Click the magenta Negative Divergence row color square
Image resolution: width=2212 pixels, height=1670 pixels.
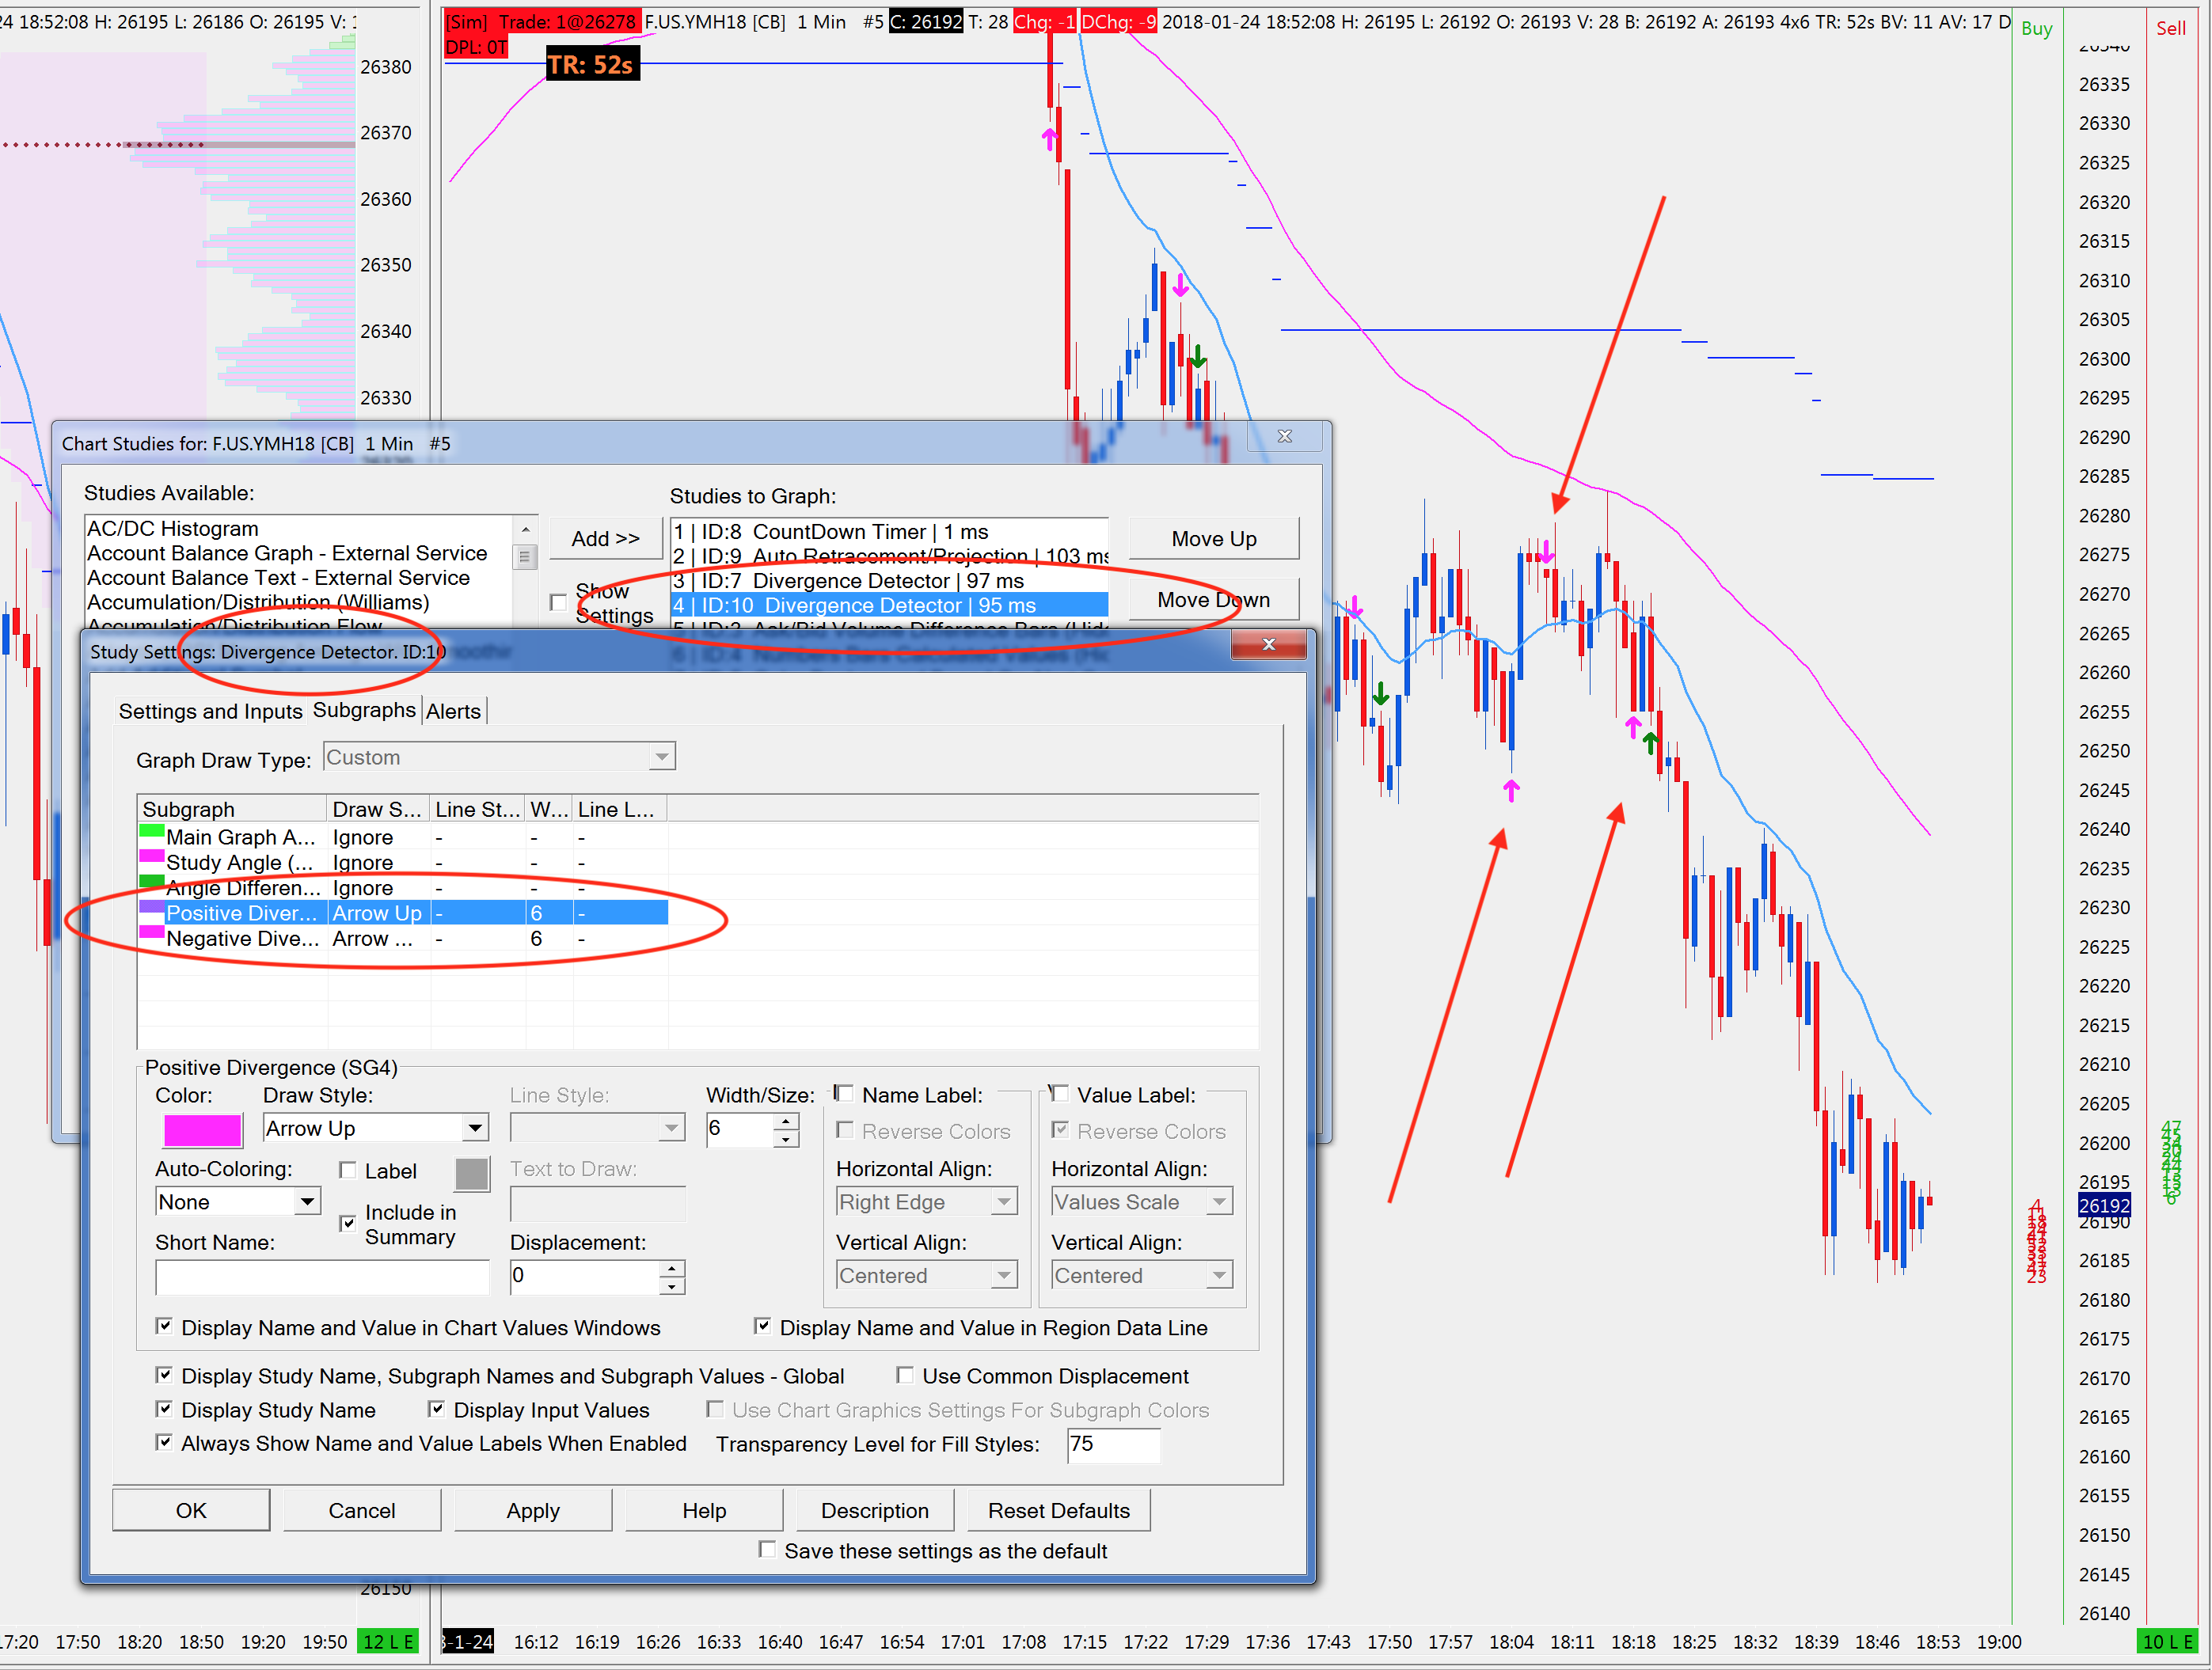(x=152, y=933)
